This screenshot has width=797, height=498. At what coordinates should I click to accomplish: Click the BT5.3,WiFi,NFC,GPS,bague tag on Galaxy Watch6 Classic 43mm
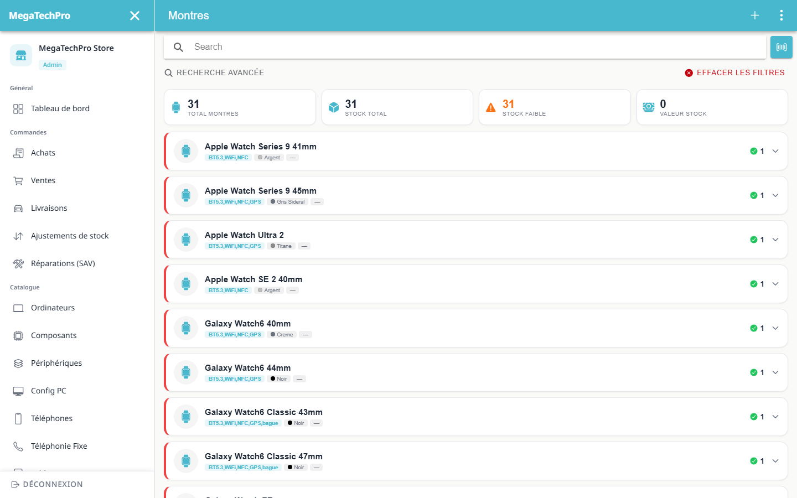[244, 423]
